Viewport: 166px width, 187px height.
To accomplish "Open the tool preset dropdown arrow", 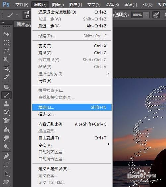I will click(17, 15).
